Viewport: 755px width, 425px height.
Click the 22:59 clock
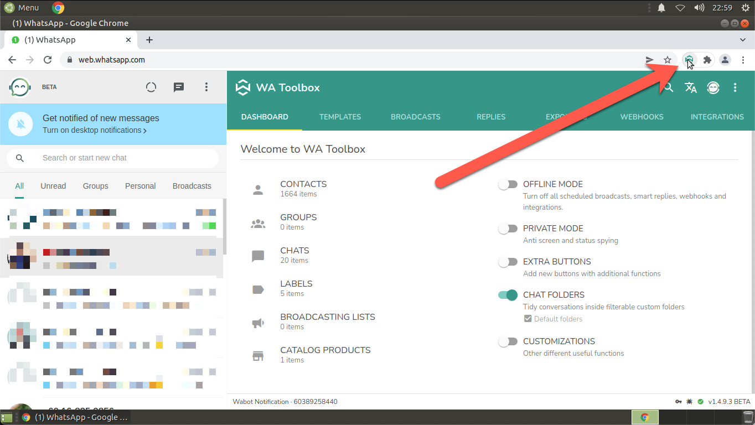point(722,8)
